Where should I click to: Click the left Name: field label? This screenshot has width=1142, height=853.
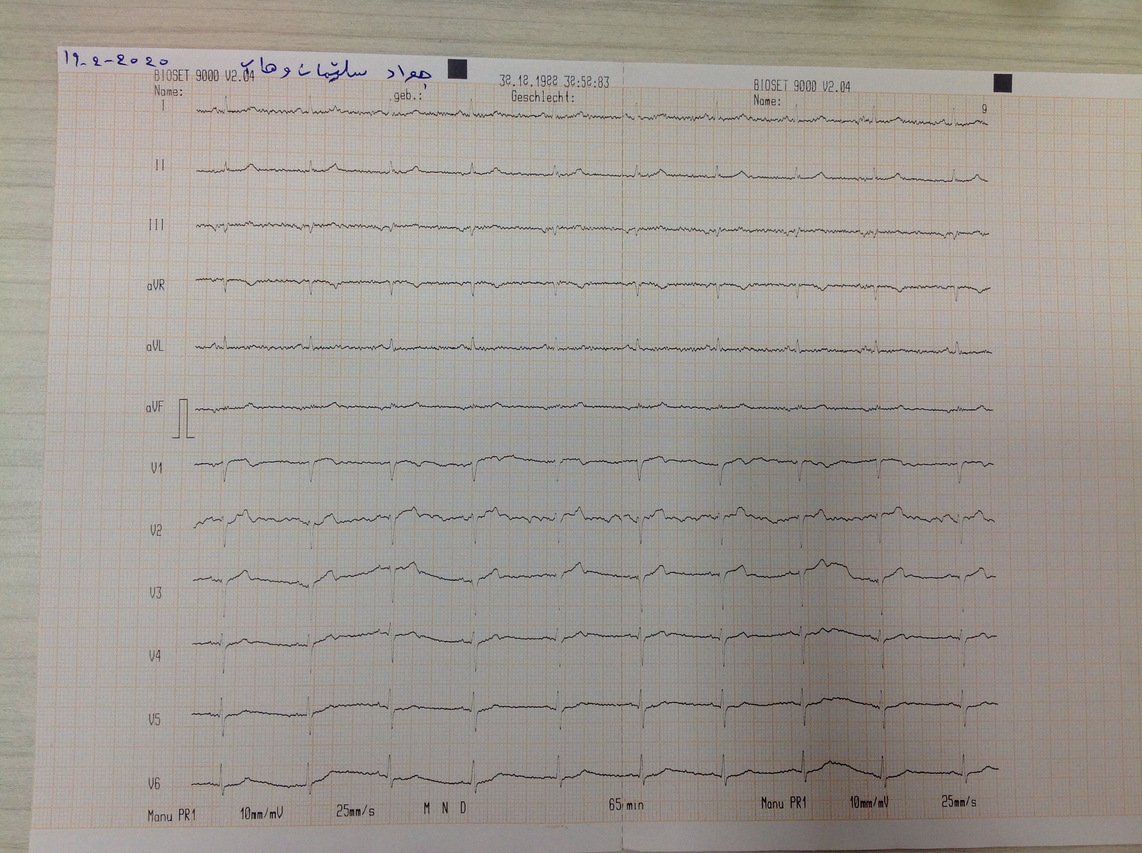point(169,92)
